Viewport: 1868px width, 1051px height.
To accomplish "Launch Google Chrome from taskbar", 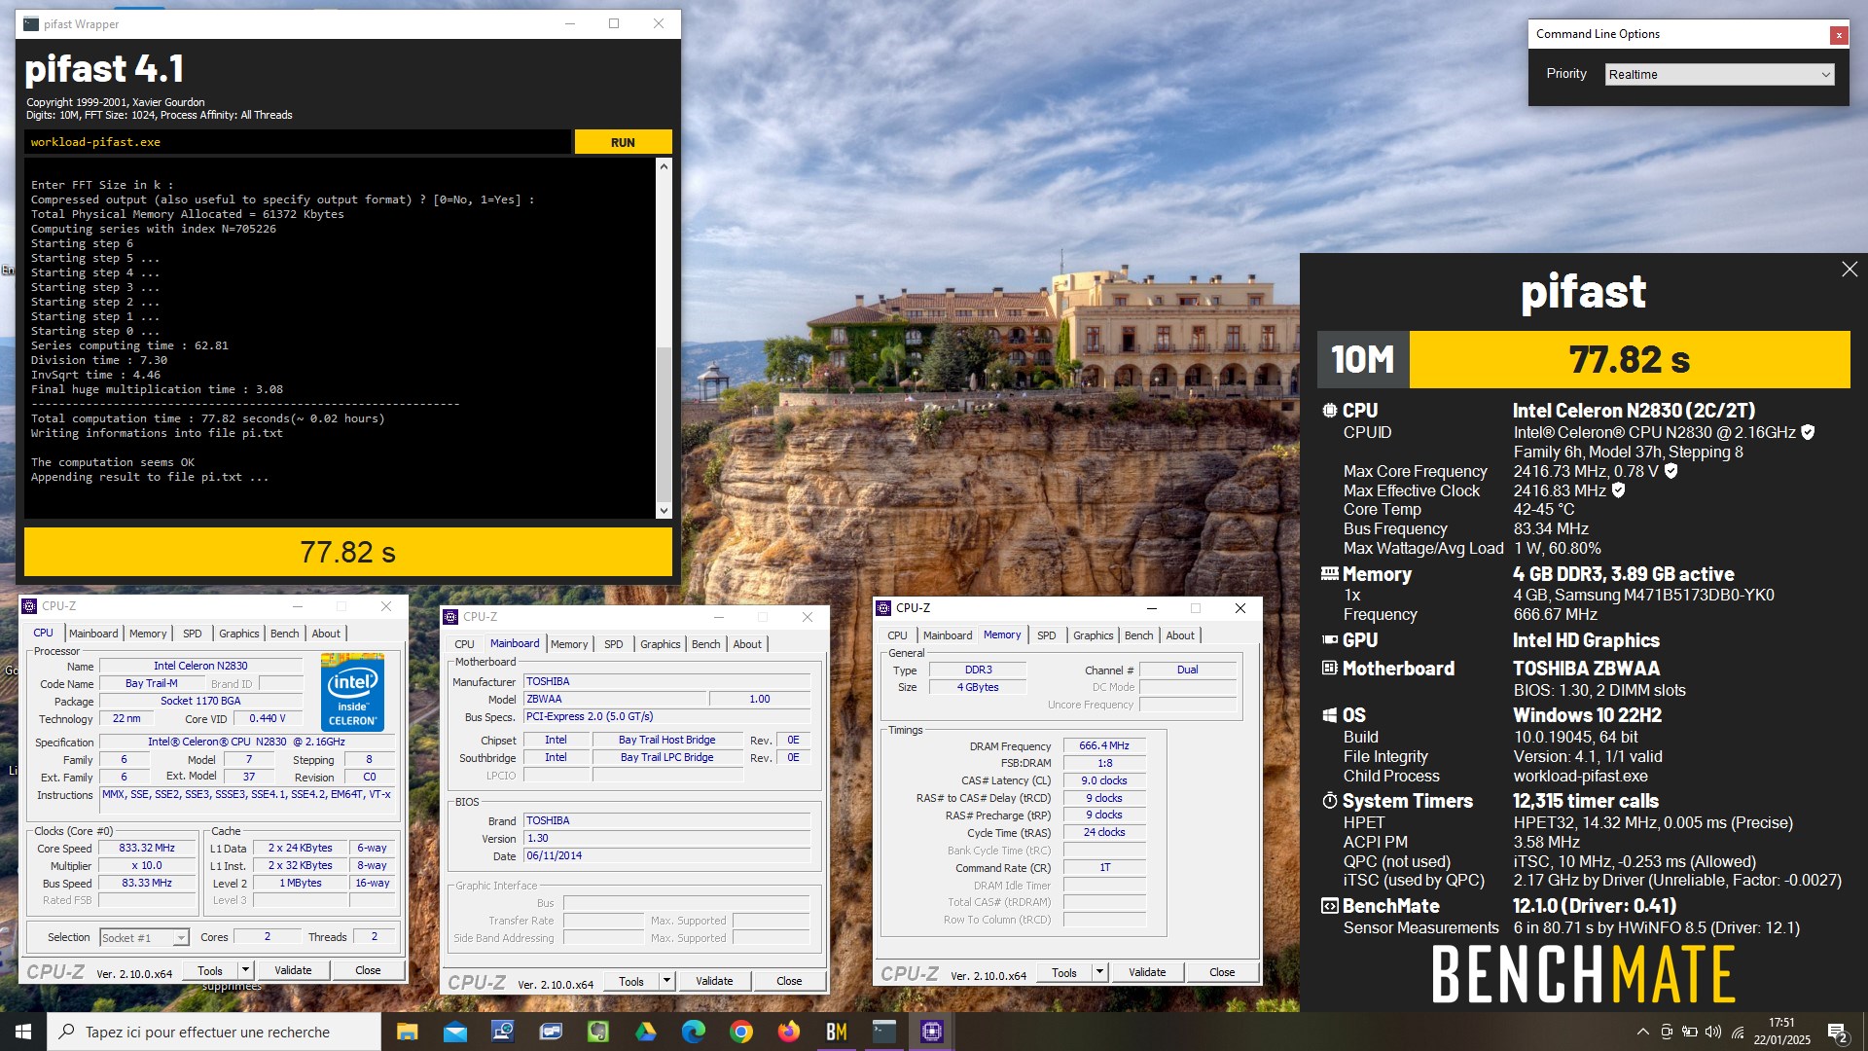I will coord(740,1032).
